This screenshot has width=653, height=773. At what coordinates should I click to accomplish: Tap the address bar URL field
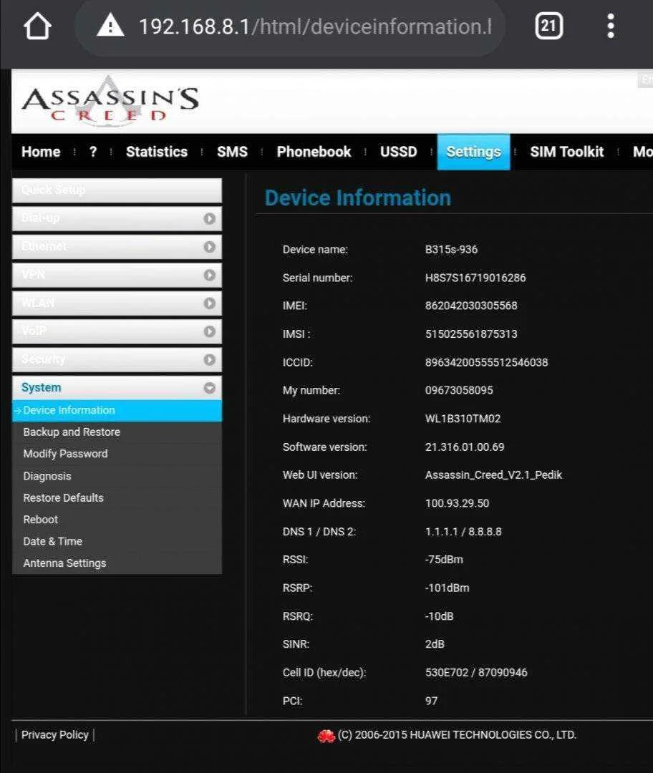tap(291, 26)
